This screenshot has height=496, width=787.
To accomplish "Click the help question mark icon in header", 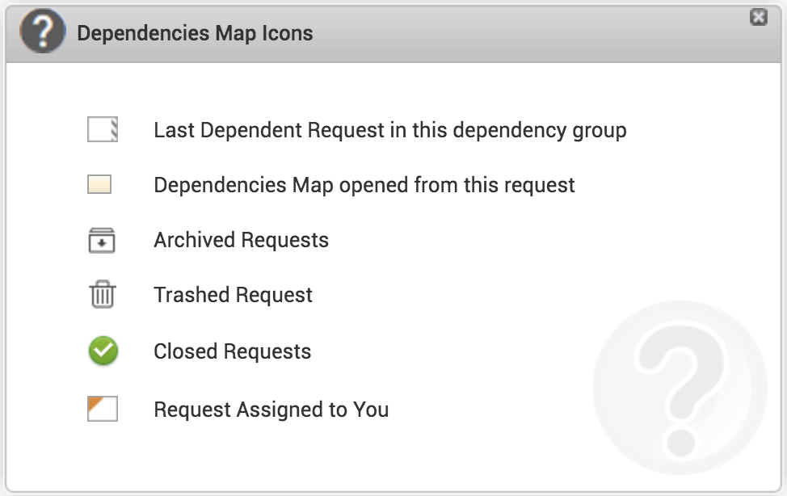I will (42, 33).
